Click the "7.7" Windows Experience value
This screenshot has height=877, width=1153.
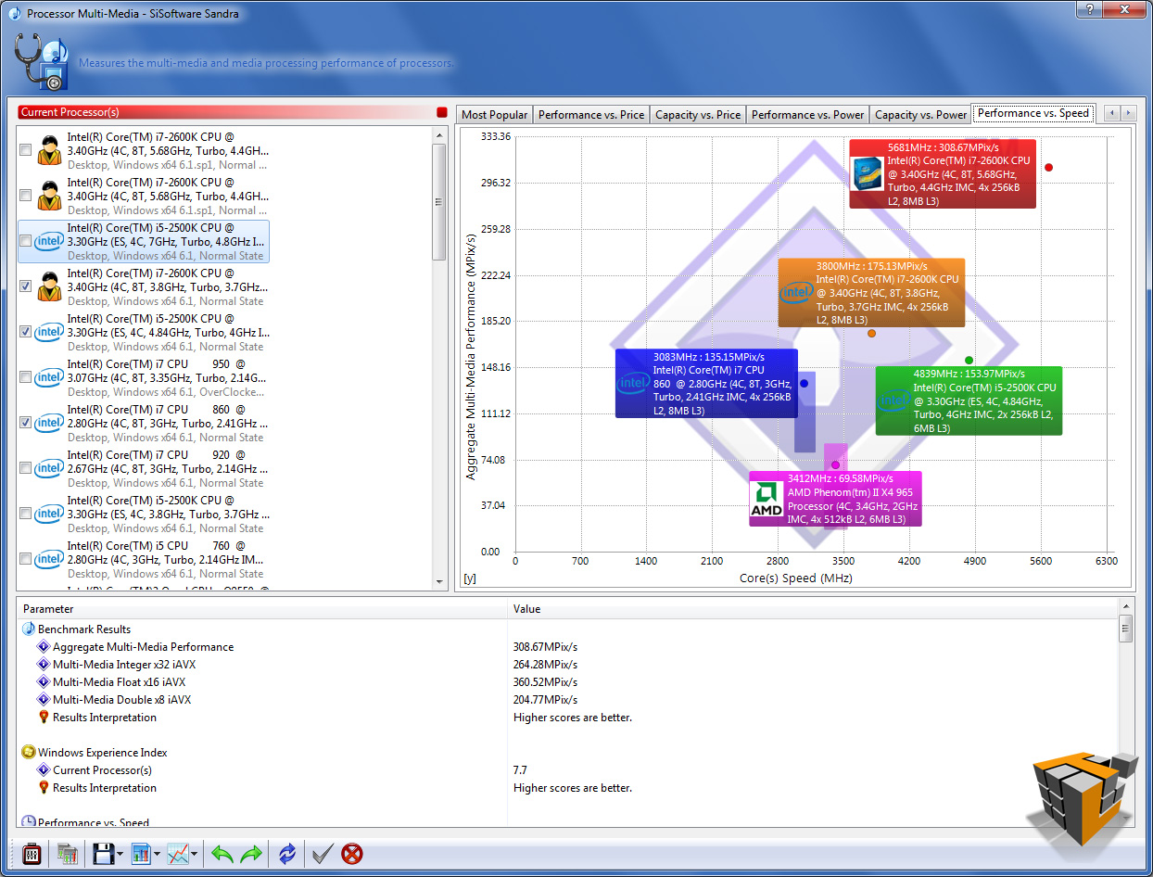coord(521,770)
